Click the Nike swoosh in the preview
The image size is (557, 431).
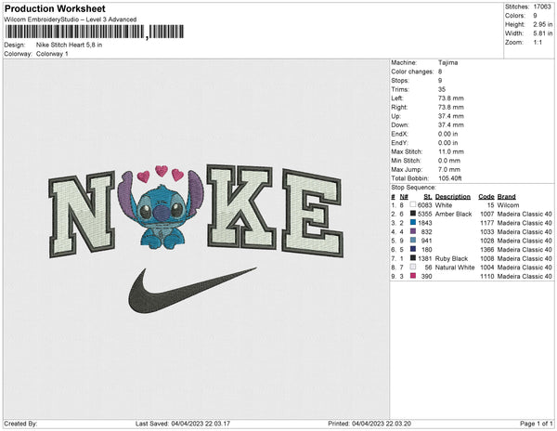click(x=192, y=291)
